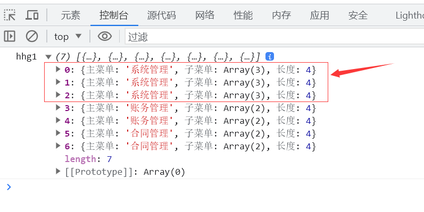Clear the console with the ban icon

click(31, 36)
